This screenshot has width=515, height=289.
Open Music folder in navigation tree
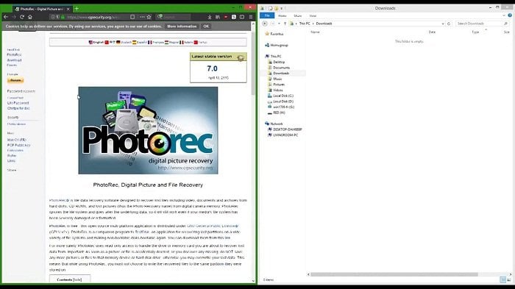tap(275, 79)
